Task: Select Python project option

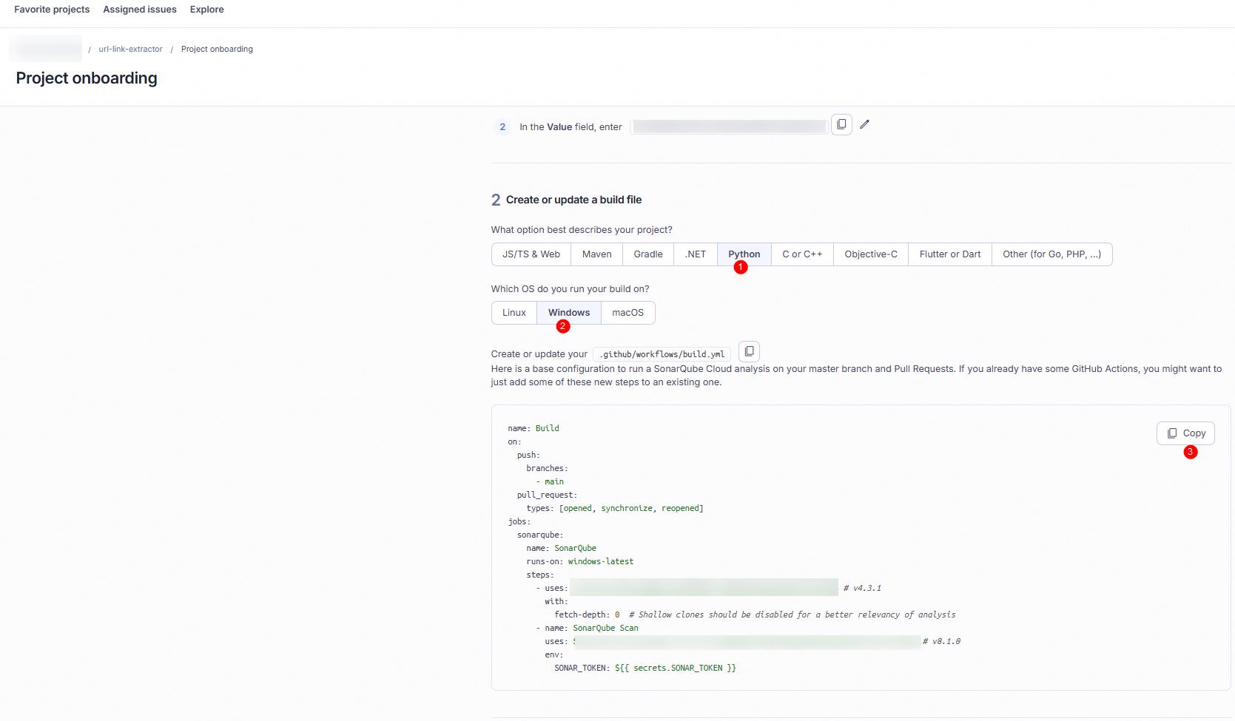Action: [744, 254]
